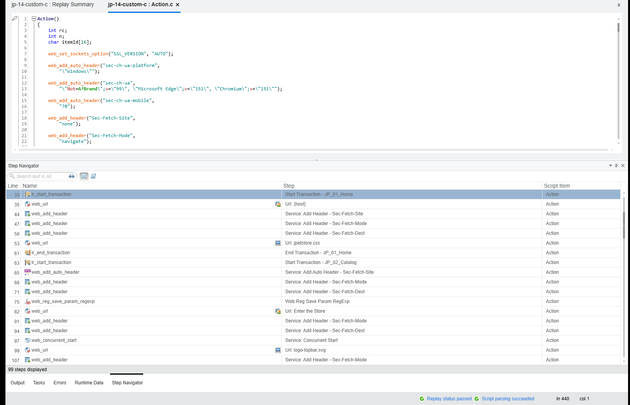Click the web_add_header icon on line 91
The width and height of the screenshot is (630, 405).
(x=28, y=321)
